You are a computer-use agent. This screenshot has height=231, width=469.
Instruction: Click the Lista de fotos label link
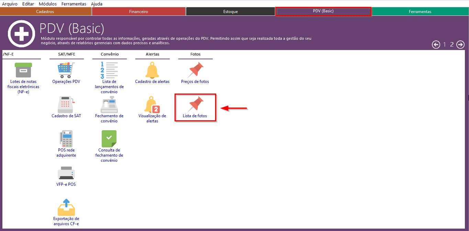click(195, 116)
